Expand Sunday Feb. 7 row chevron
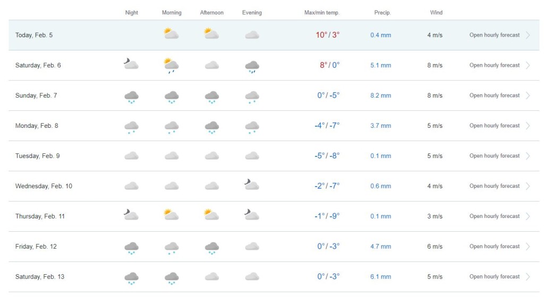Screen dimensions: 544x297 528,95
